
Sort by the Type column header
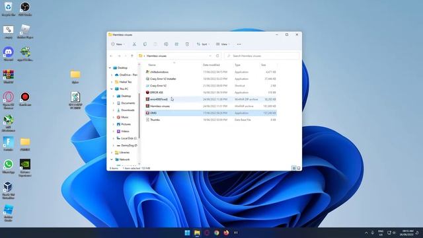(x=237, y=65)
